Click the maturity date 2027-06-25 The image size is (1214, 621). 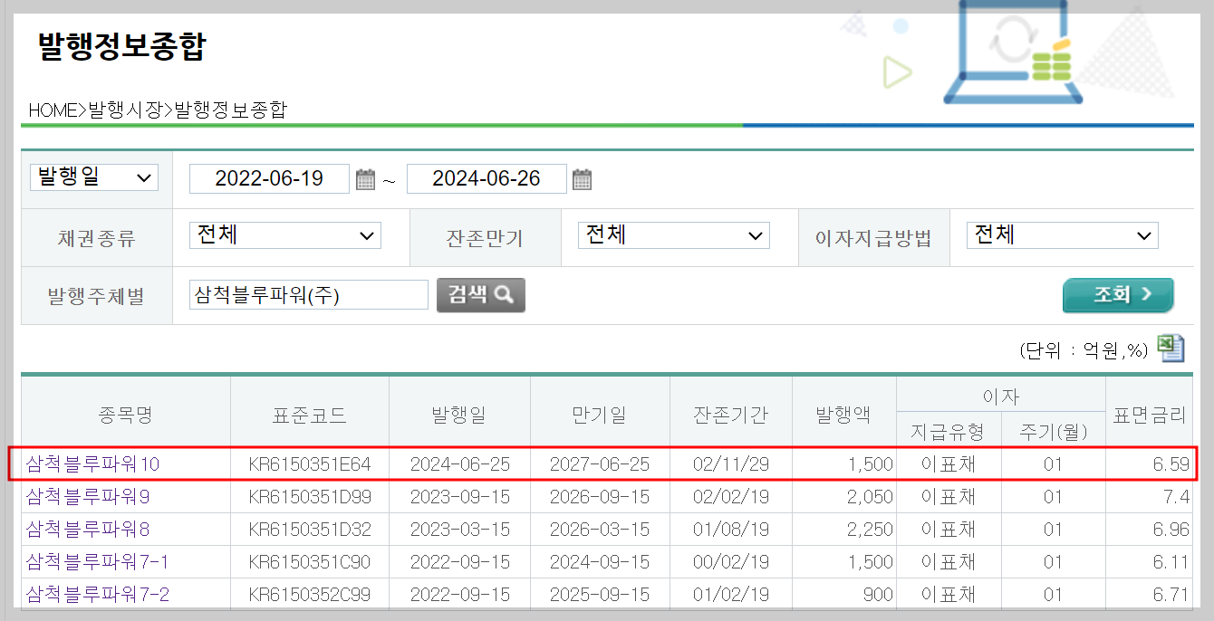point(600,464)
